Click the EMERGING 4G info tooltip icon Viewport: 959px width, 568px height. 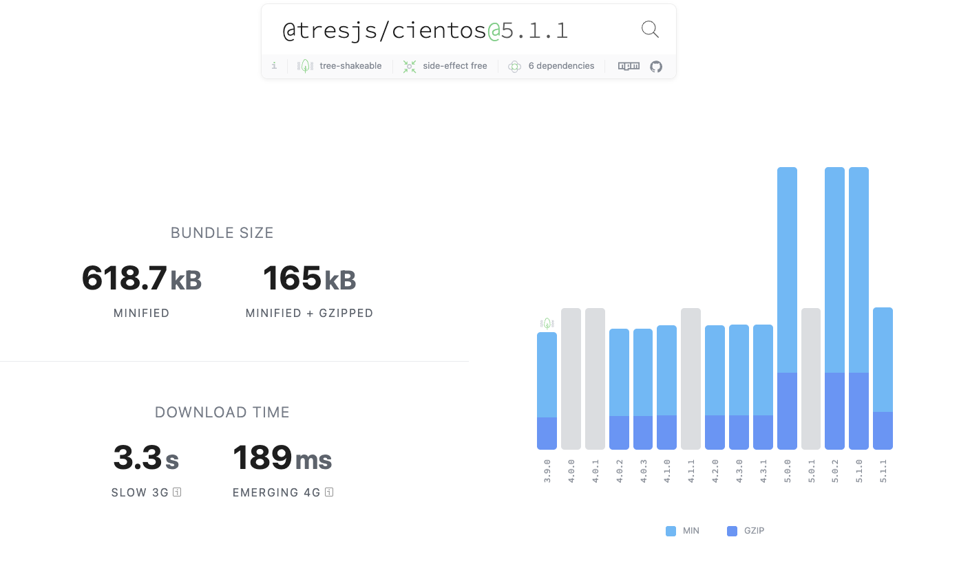pos(329,492)
